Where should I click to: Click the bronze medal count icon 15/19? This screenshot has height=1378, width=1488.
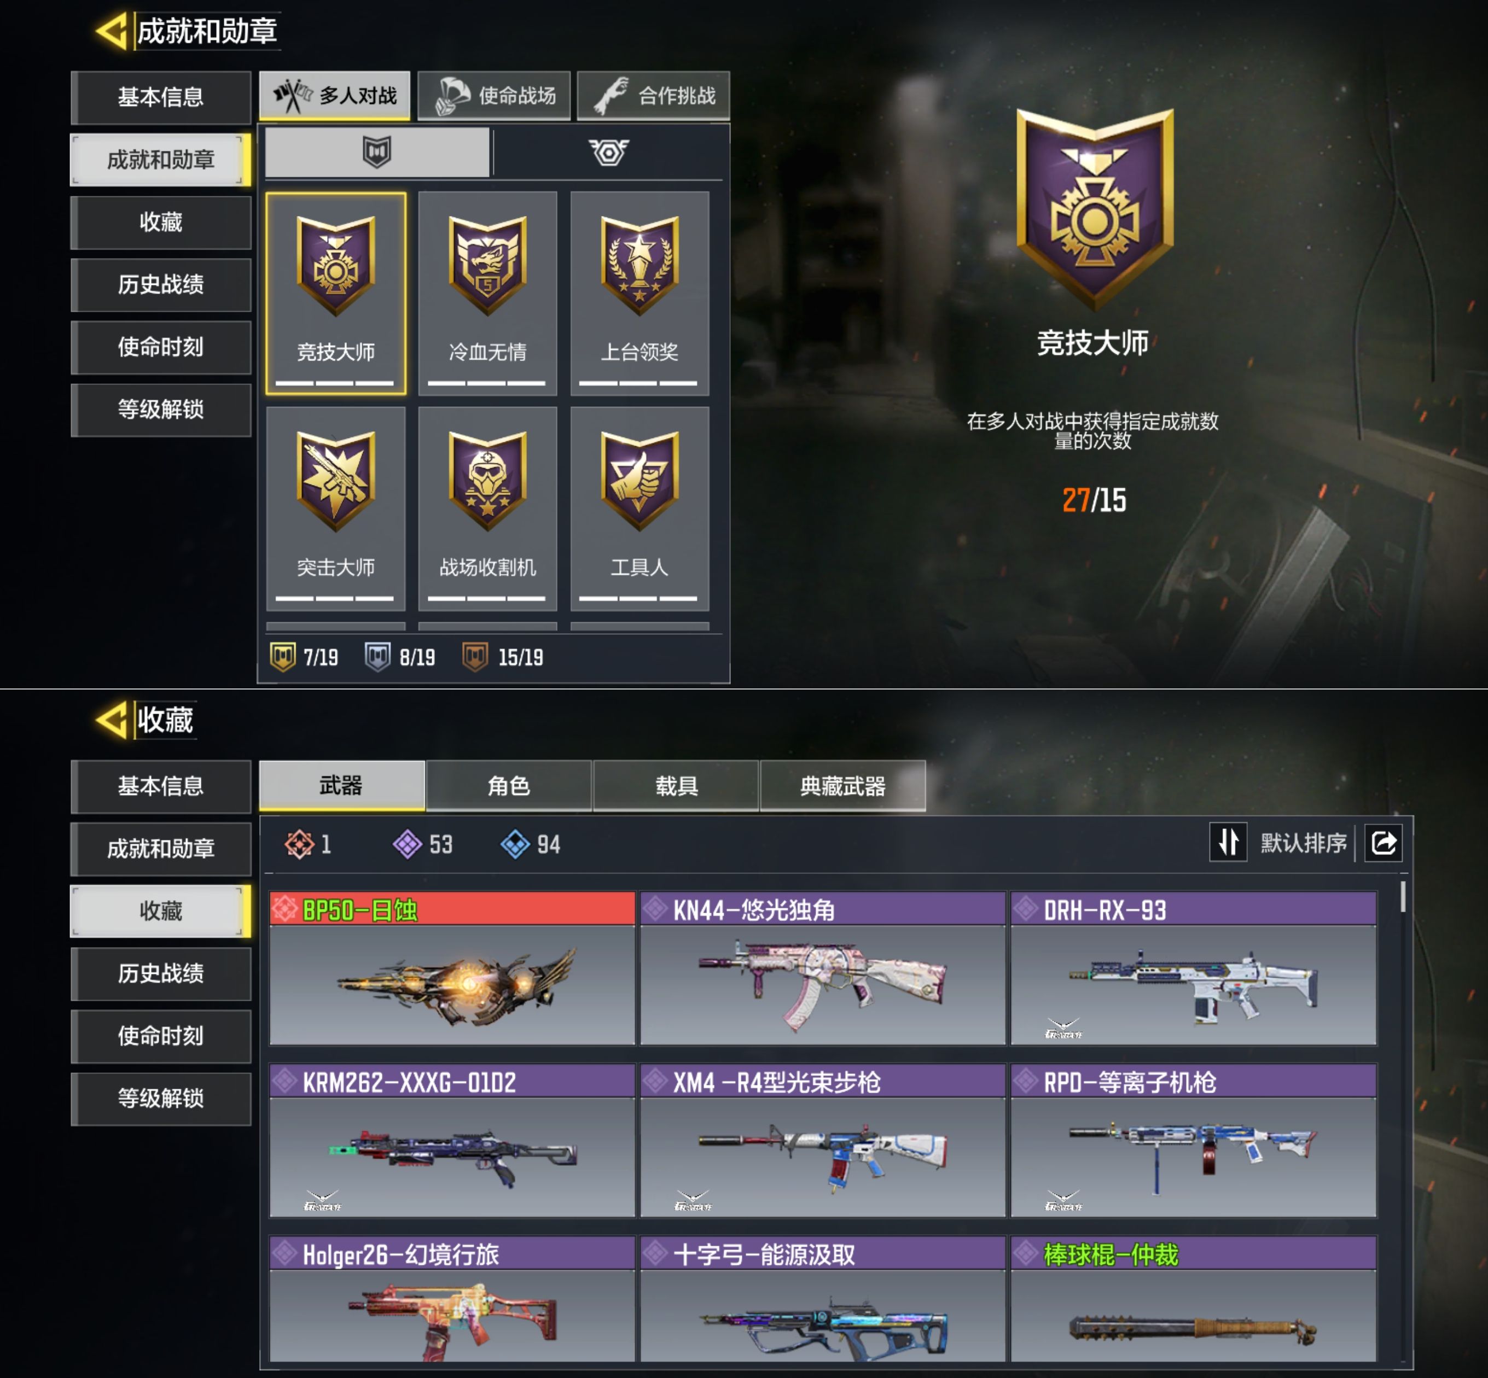475,657
